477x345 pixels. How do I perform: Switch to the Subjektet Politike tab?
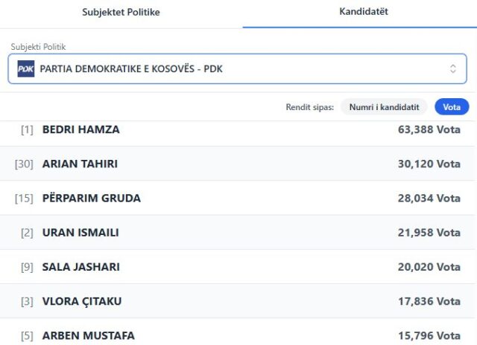tap(121, 12)
